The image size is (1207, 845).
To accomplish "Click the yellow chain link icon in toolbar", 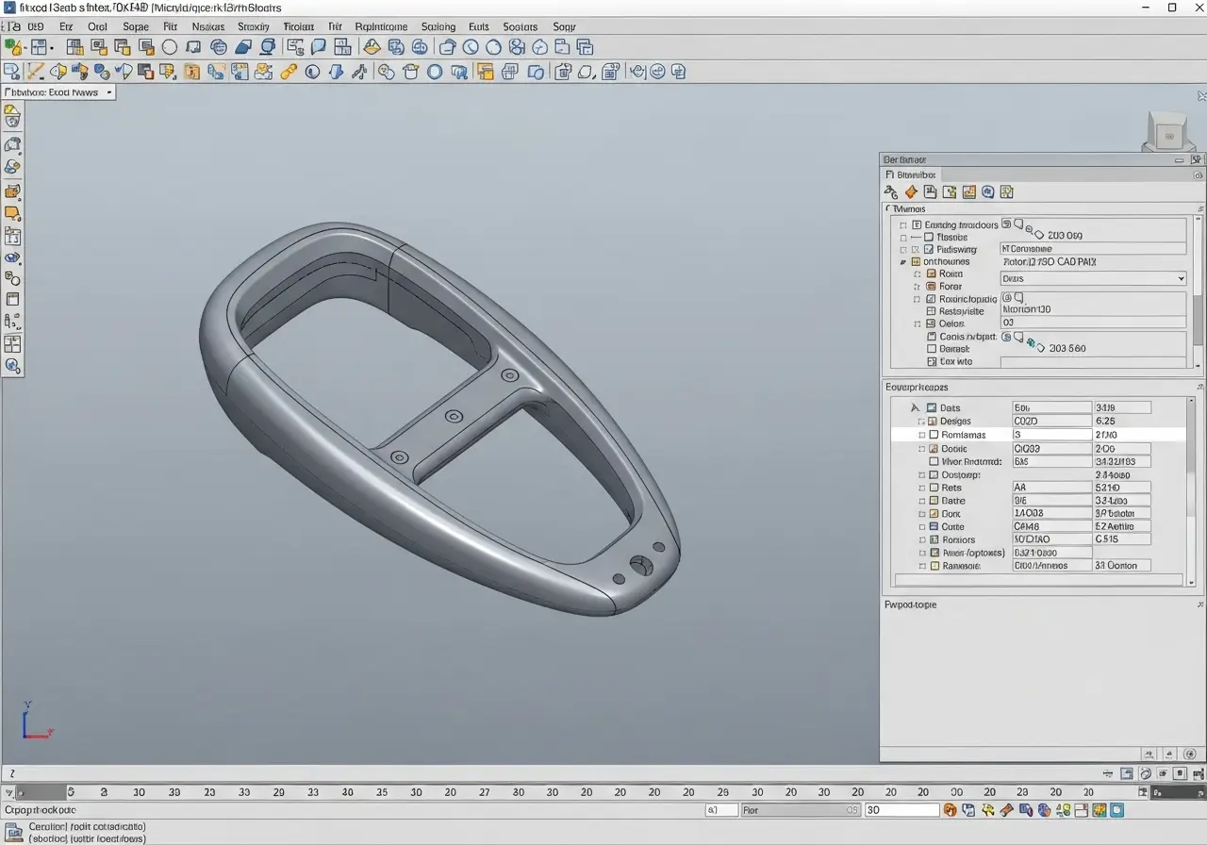I will (x=289, y=72).
